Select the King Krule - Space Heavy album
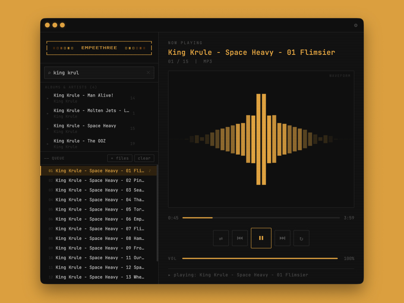 85,126
